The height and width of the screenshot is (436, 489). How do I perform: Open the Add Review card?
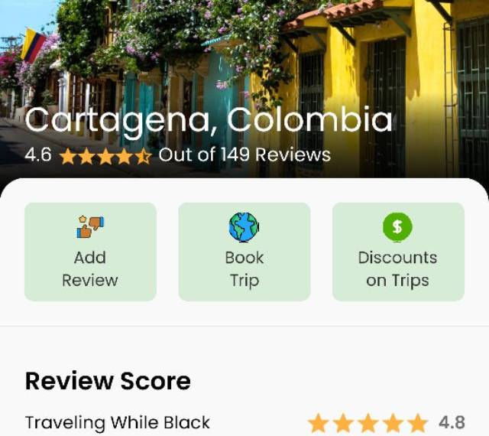[90, 252]
